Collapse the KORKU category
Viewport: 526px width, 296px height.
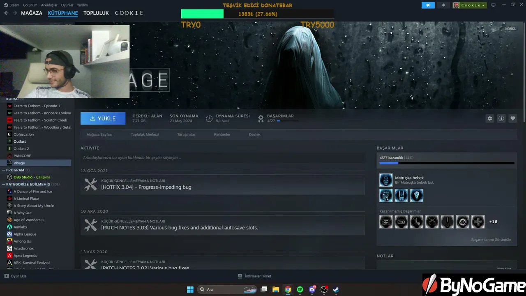pos(13,99)
